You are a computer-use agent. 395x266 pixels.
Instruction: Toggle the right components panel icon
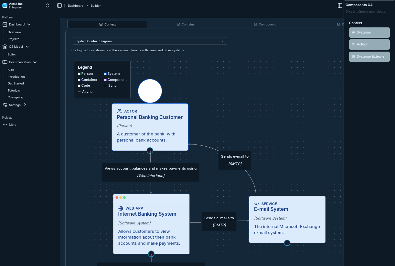[x=340, y=5]
